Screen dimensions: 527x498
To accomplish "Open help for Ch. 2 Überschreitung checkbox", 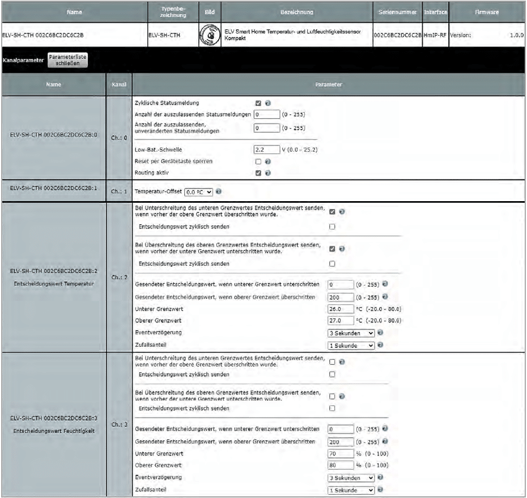I will 342,249.
